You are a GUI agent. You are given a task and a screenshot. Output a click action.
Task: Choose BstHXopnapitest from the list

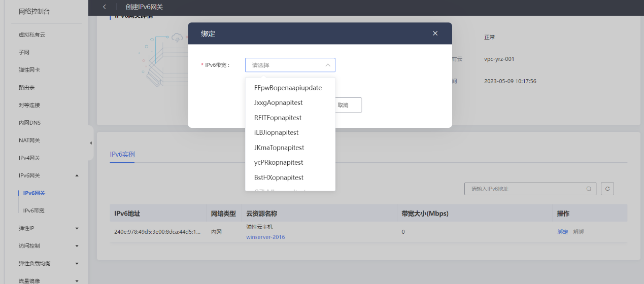point(290,177)
